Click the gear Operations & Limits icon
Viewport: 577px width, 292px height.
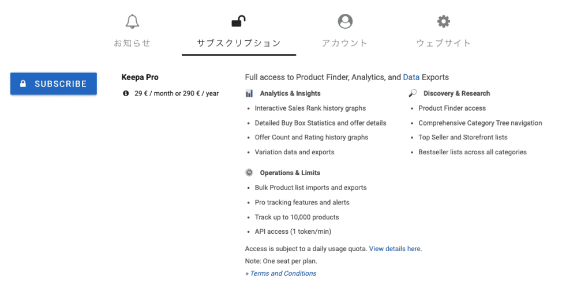(x=249, y=173)
